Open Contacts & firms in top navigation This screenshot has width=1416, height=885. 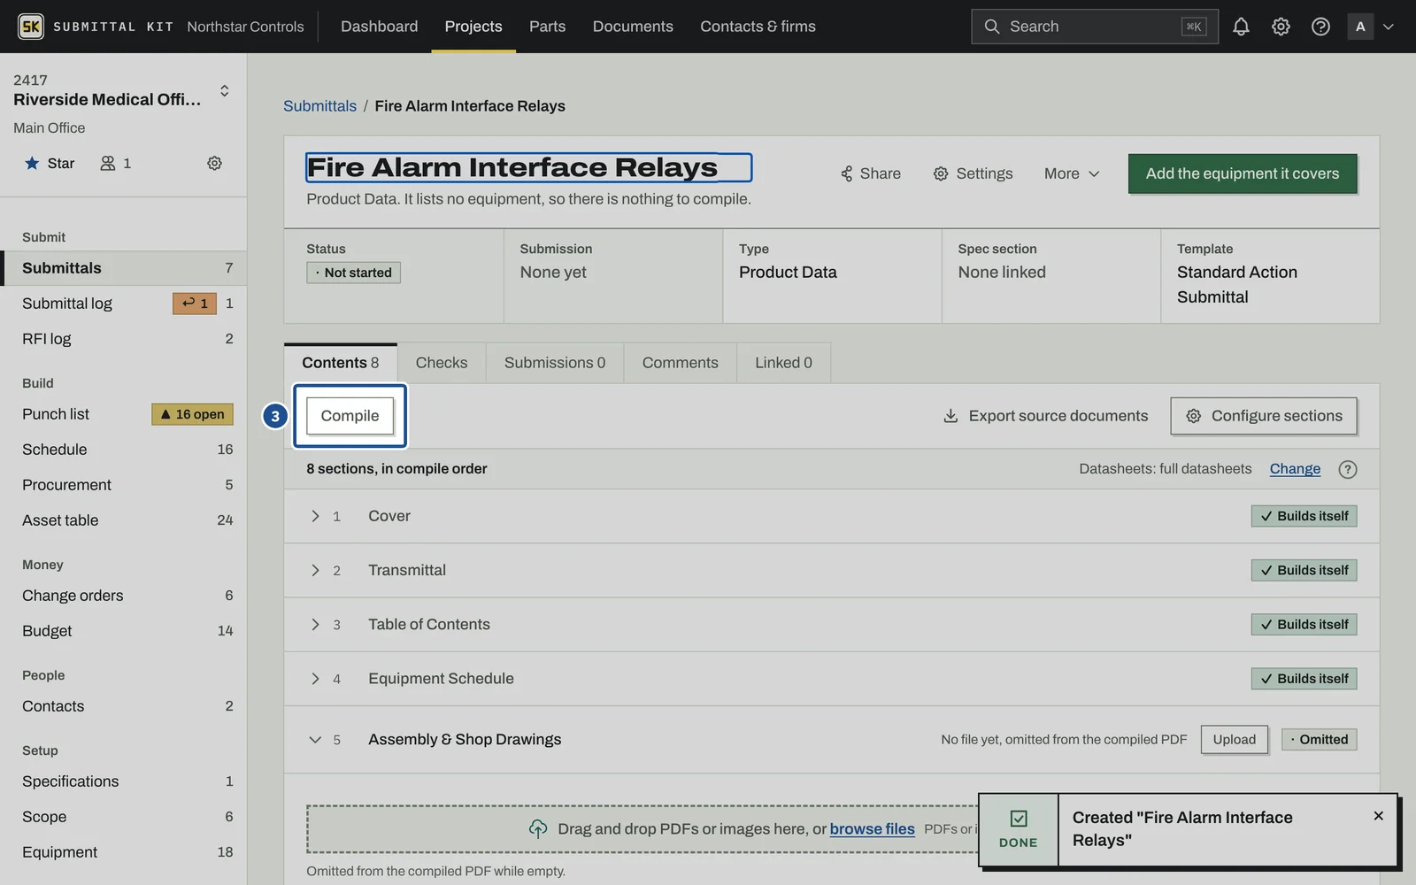pos(758,27)
